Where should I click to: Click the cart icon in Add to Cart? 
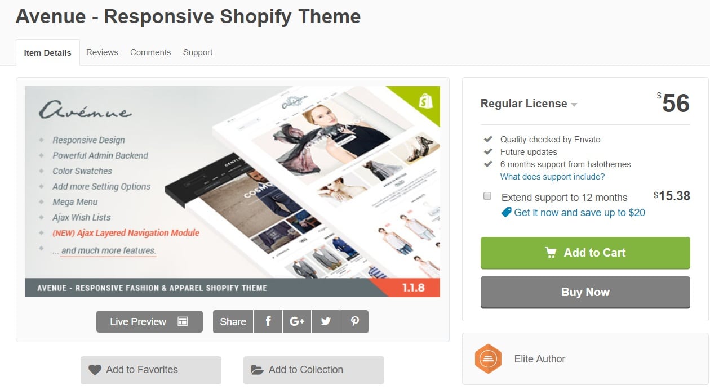pyautogui.click(x=551, y=253)
